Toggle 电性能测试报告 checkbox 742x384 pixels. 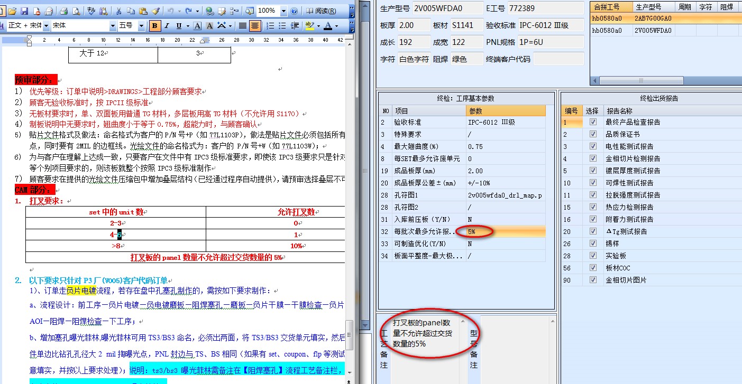(592, 146)
